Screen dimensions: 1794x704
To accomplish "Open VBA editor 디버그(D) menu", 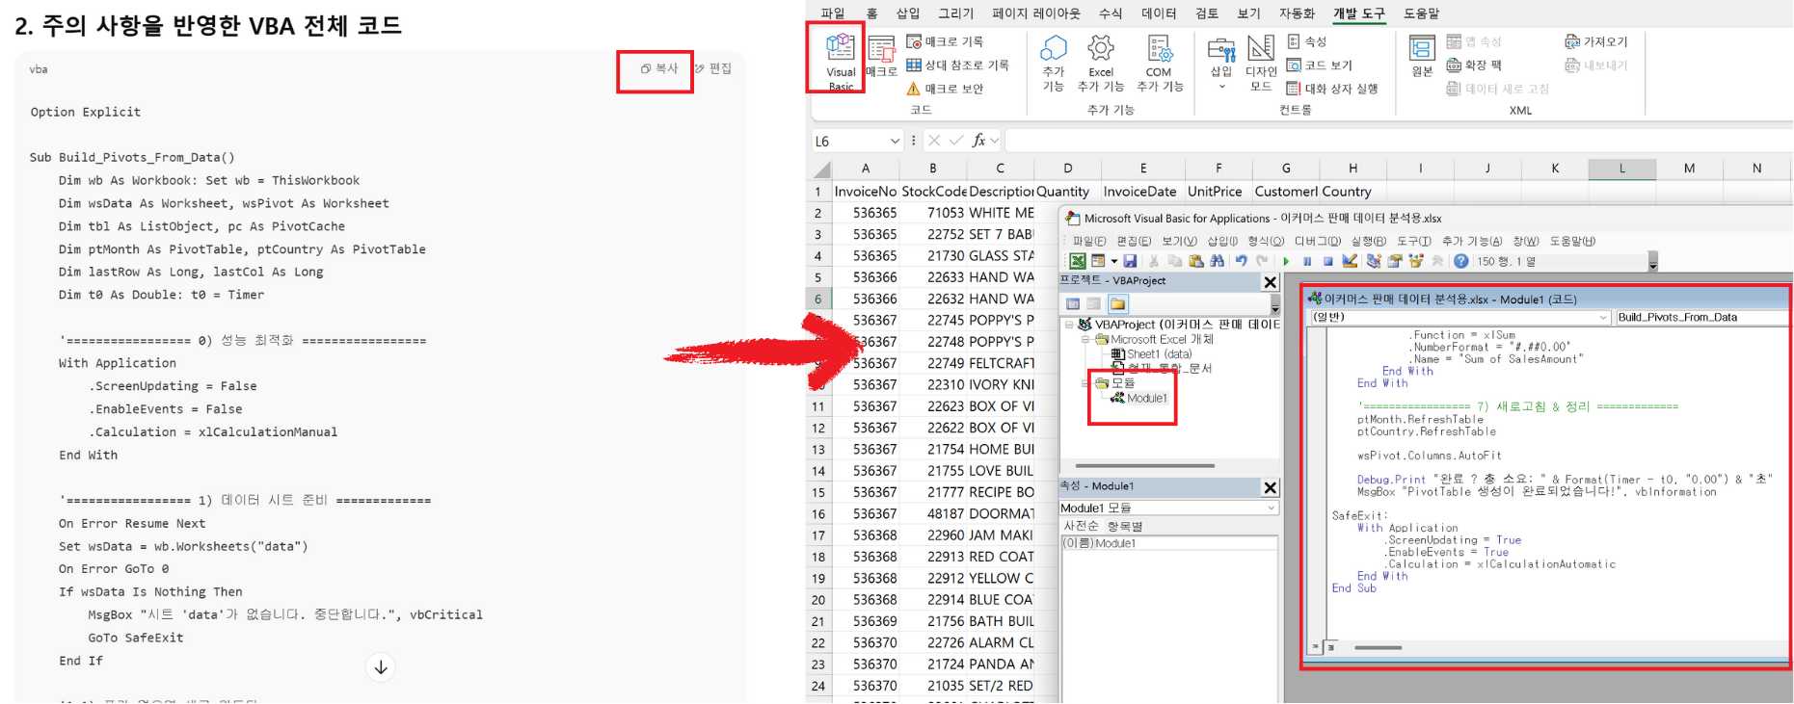I will click(x=1318, y=241).
